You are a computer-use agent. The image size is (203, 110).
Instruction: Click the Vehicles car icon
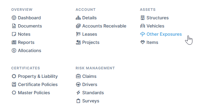point(142,26)
